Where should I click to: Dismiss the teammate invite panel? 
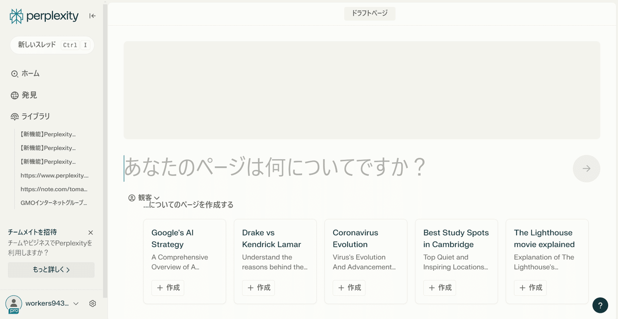pyautogui.click(x=90, y=232)
